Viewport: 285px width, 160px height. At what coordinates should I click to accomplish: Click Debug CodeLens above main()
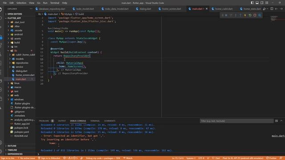click(57, 28)
